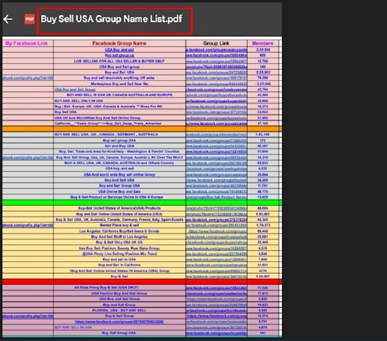
Task: Select 'Buy-Sell United States of America(USA) Products'
Action: pyautogui.click(x=120, y=208)
